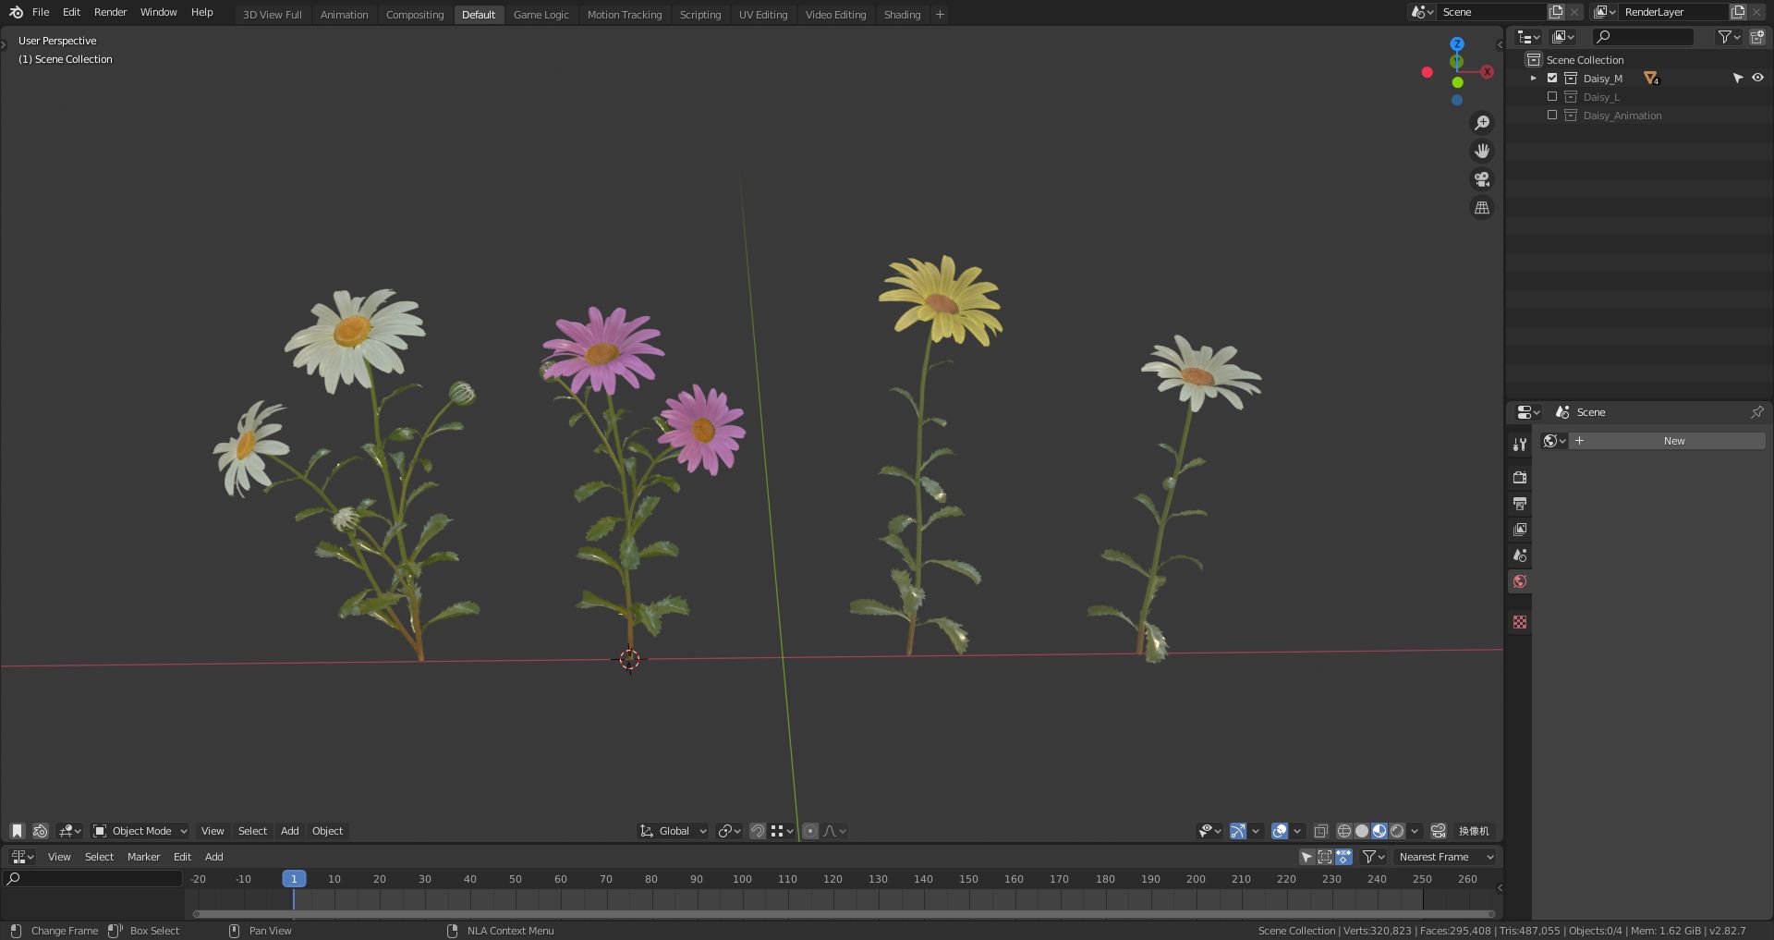Toggle the camera view icon

[1482, 179]
